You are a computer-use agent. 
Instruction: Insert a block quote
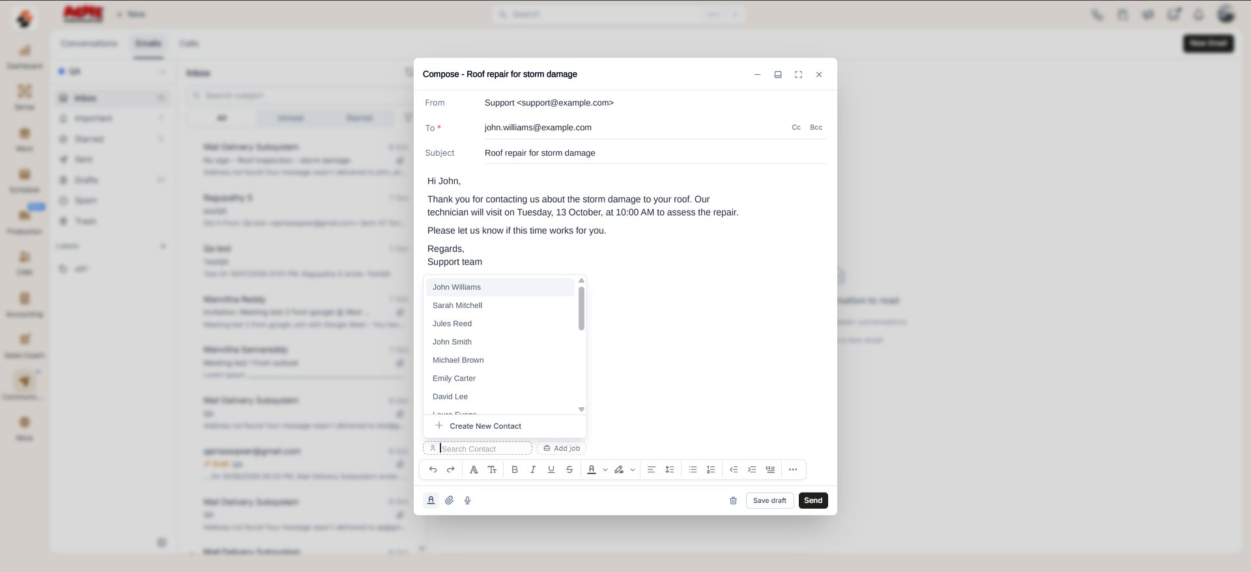(x=770, y=470)
